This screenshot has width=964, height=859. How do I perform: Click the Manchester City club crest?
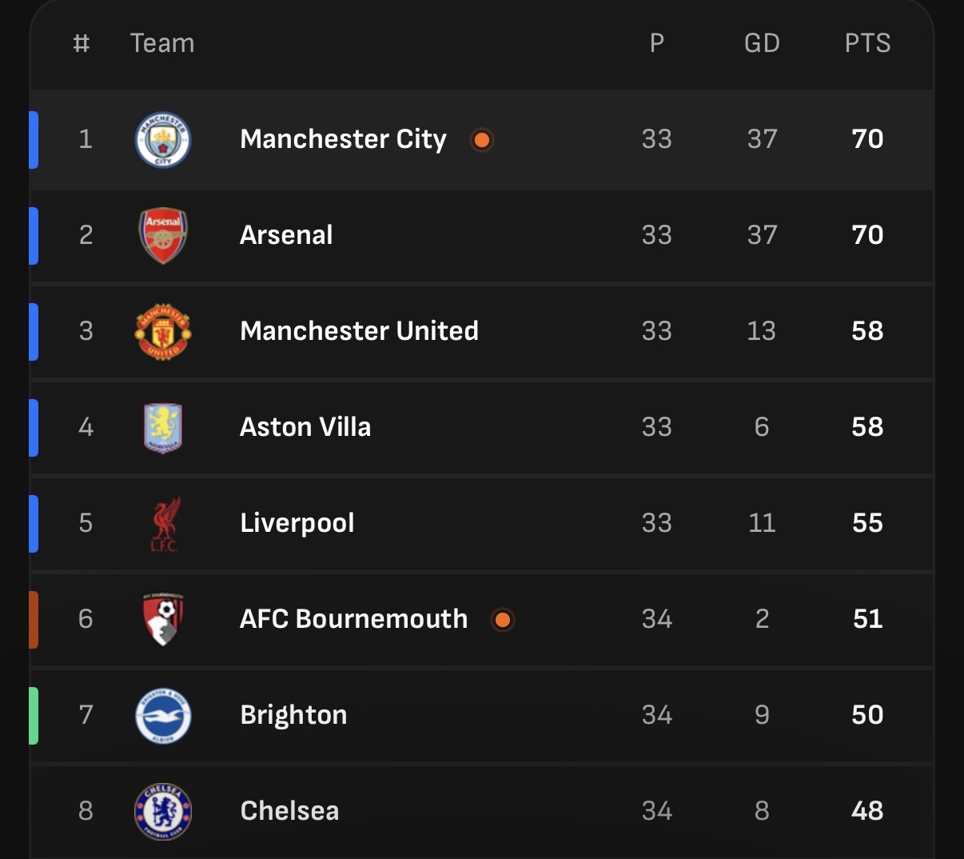163,139
